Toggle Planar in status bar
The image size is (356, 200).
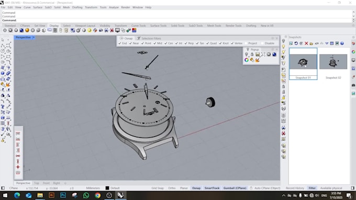(184, 188)
